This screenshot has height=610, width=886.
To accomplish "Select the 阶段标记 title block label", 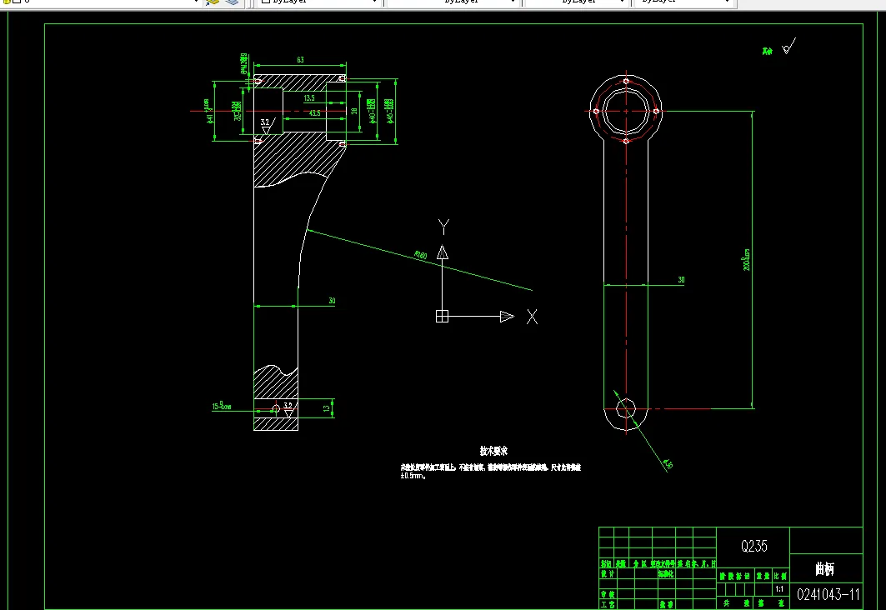I will click(x=734, y=576).
